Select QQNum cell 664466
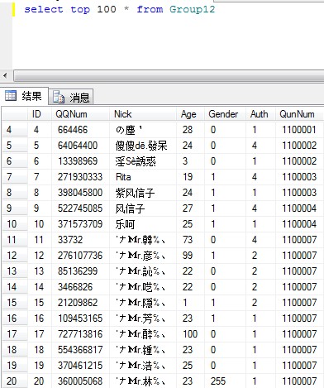The image size is (324, 388). (x=80, y=130)
